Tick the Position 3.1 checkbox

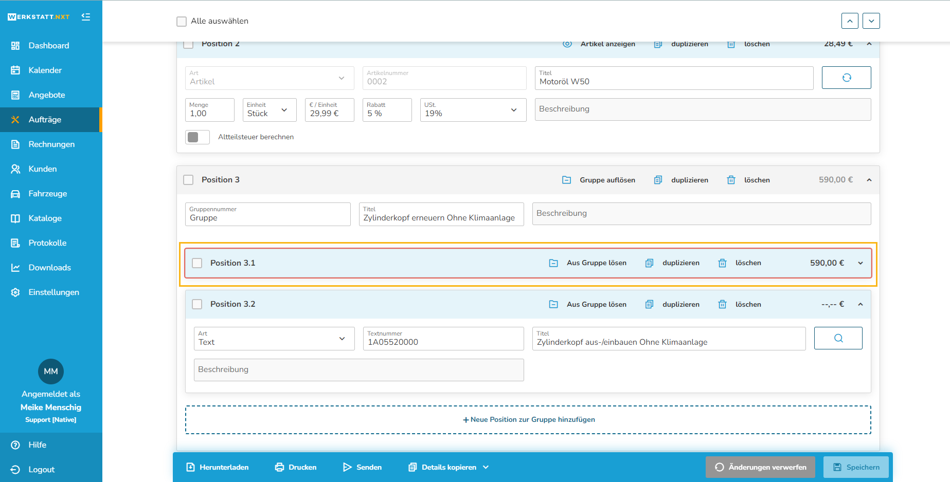(x=197, y=263)
